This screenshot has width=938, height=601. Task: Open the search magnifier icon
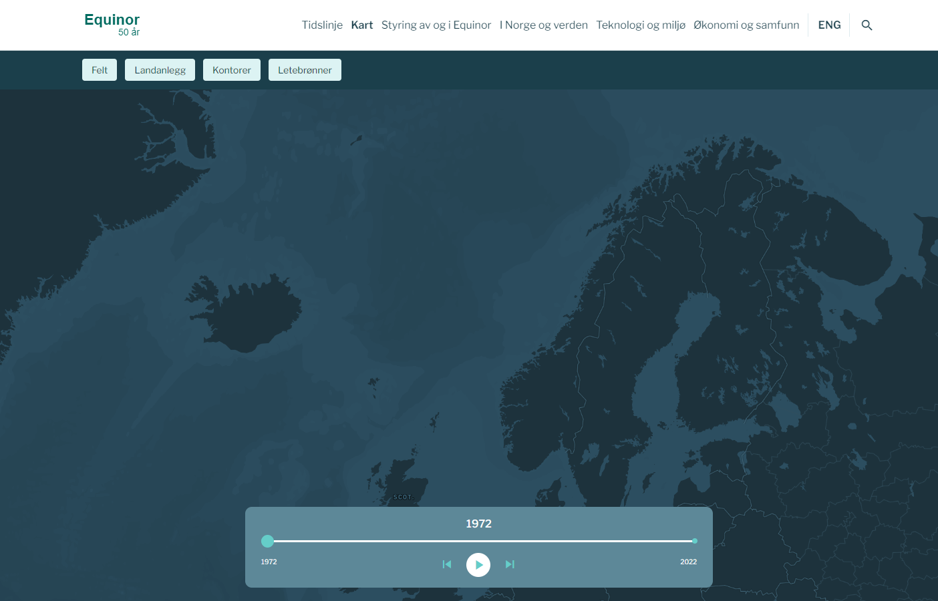point(867,25)
